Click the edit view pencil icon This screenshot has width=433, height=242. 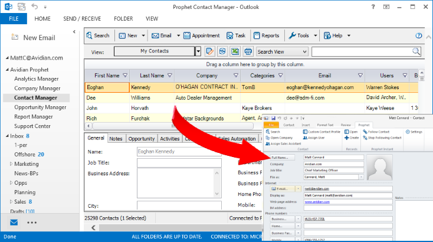pos(209,51)
